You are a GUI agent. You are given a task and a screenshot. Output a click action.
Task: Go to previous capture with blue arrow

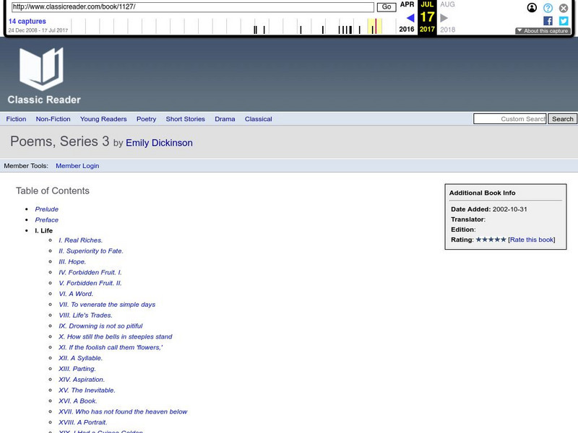(x=410, y=17)
